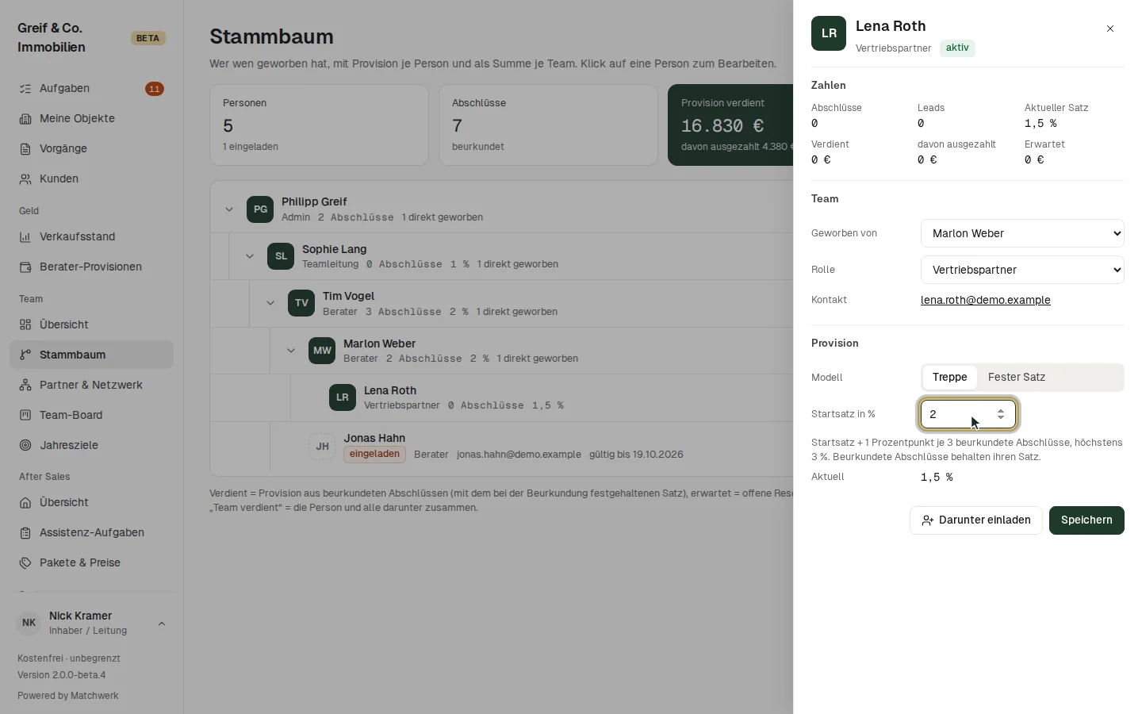1142x714 pixels.
Task: Collapse the Sophie Lang tree node
Action: (250, 256)
